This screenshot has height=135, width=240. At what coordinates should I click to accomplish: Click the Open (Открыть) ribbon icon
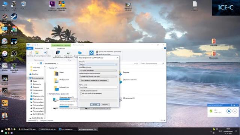[x=37, y=54]
